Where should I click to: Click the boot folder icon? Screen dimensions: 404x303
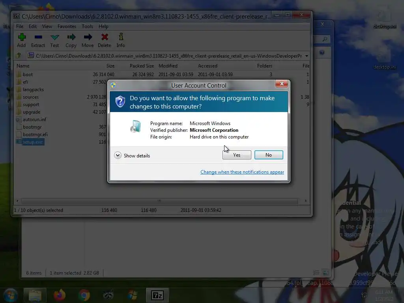tap(19, 75)
